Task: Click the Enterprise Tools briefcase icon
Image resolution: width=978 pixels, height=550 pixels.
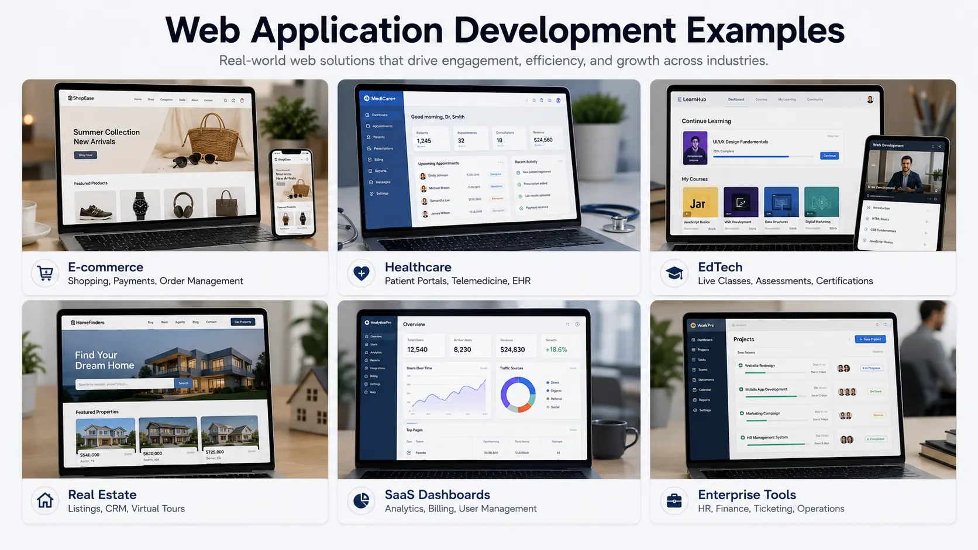Action: point(674,500)
